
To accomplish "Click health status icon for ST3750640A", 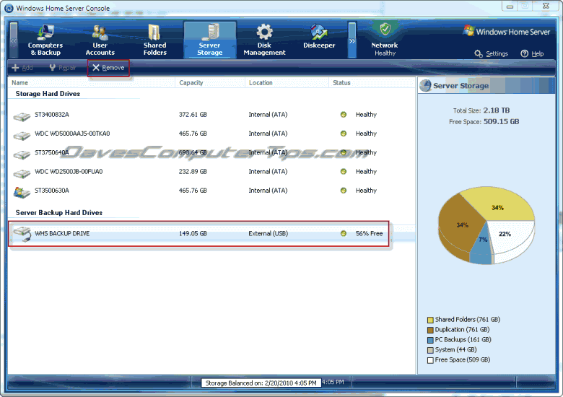I will [x=344, y=152].
